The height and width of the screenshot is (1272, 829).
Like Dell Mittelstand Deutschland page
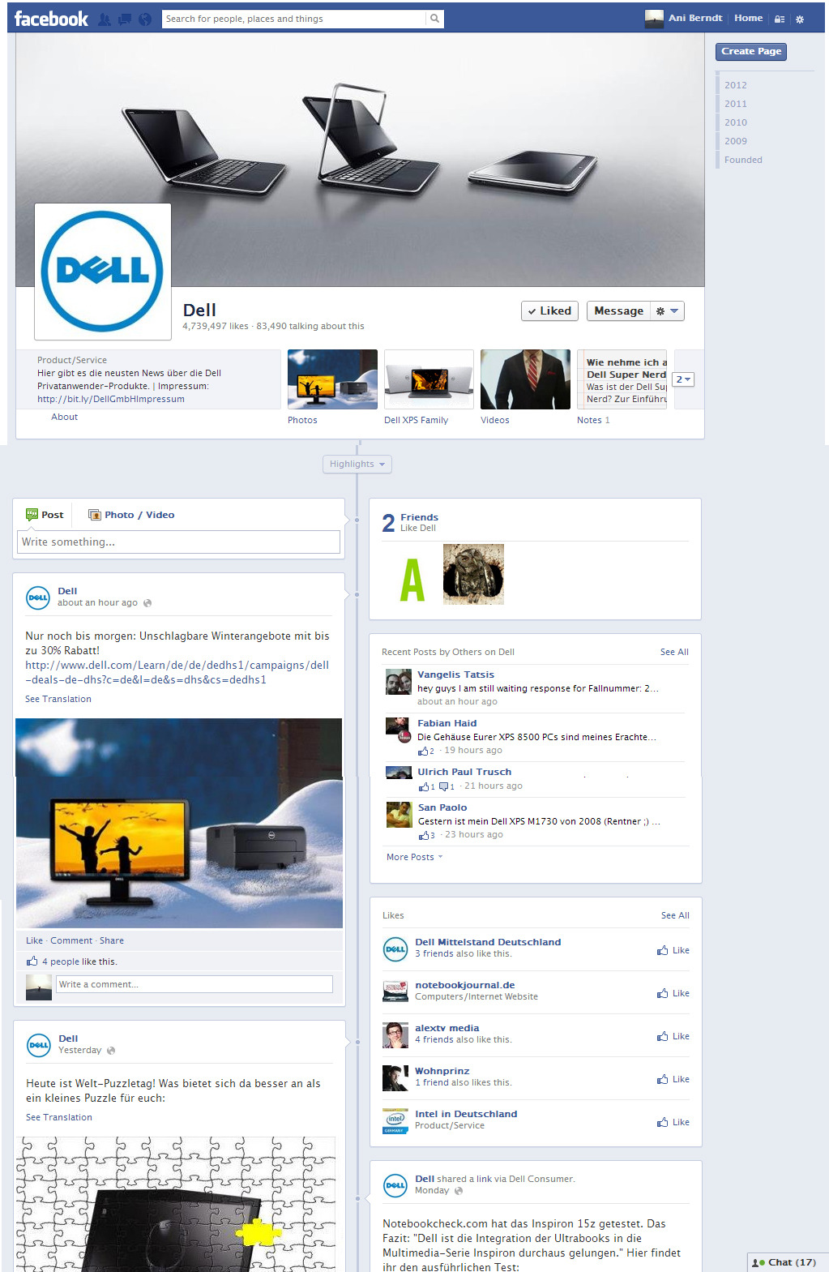tap(673, 950)
